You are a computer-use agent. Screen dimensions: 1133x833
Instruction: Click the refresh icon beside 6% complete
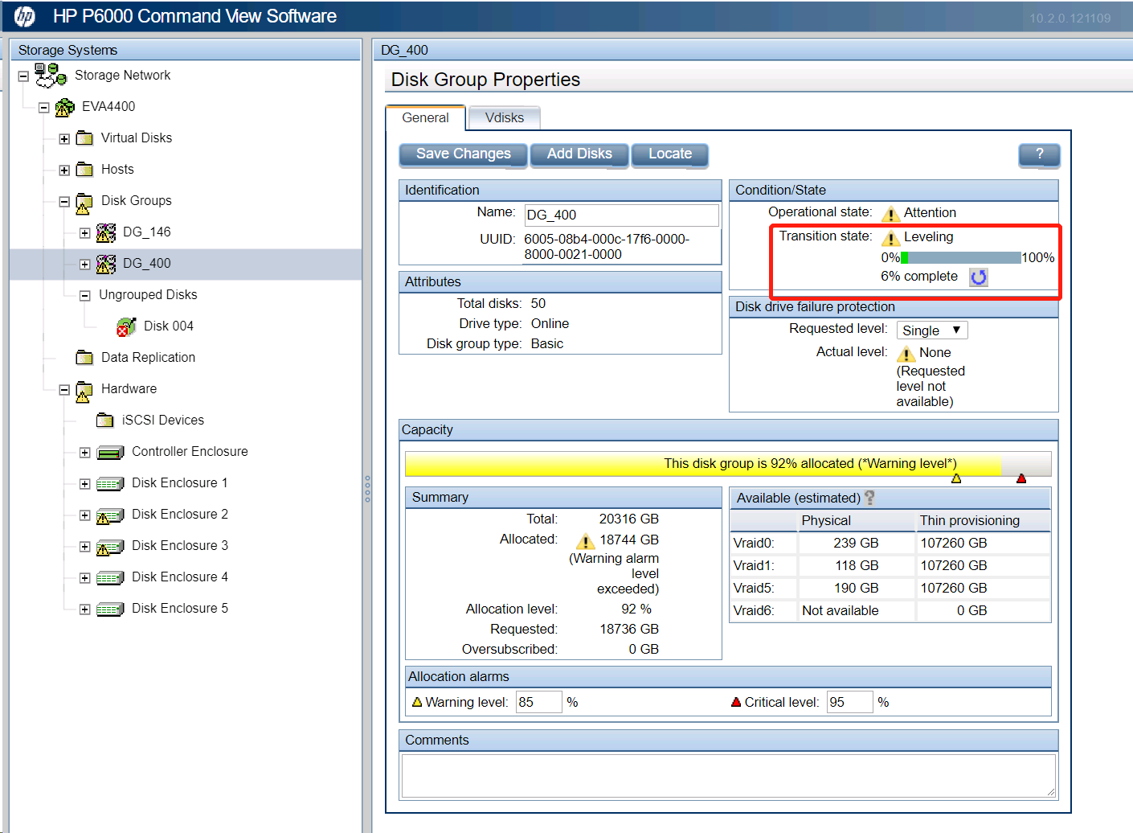pyautogui.click(x=978, y=277)
